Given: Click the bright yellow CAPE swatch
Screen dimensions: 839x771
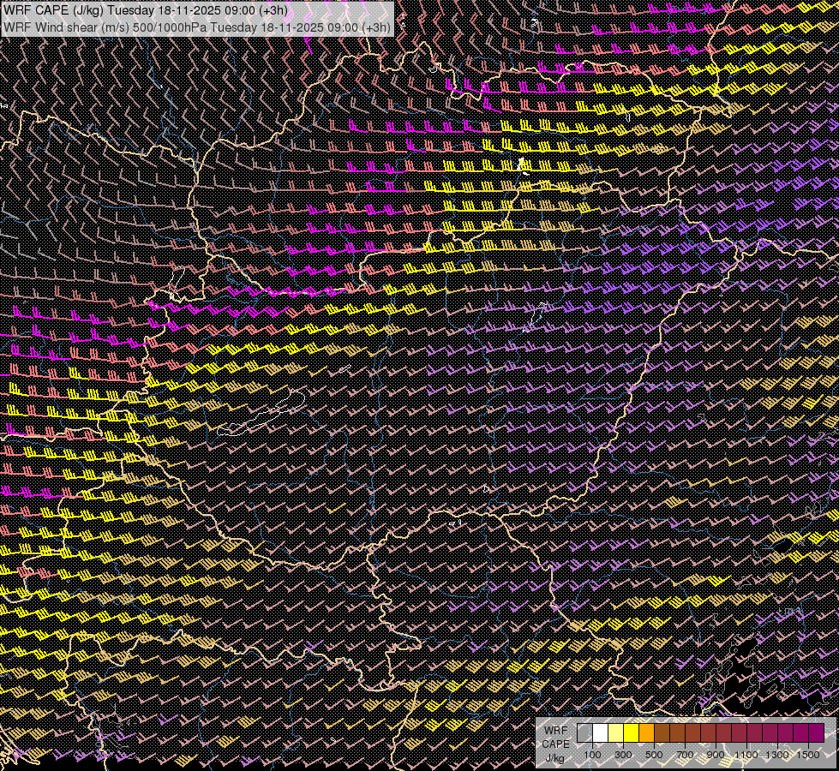Looking at the screenshot, I should 631,733.
